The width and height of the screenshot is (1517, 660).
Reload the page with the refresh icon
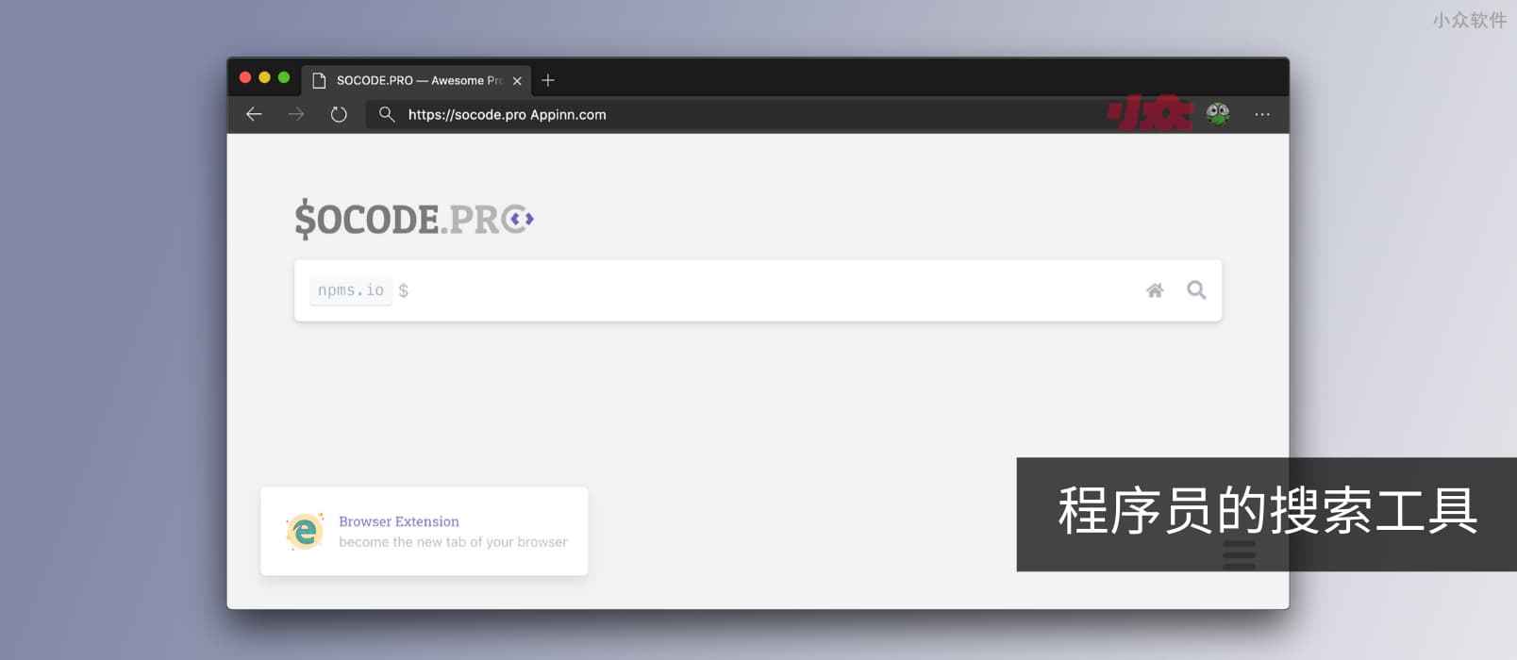pyautogui.click(x=339, y=114)
